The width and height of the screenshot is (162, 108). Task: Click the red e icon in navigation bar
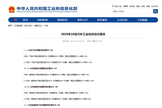pos(16,20)
